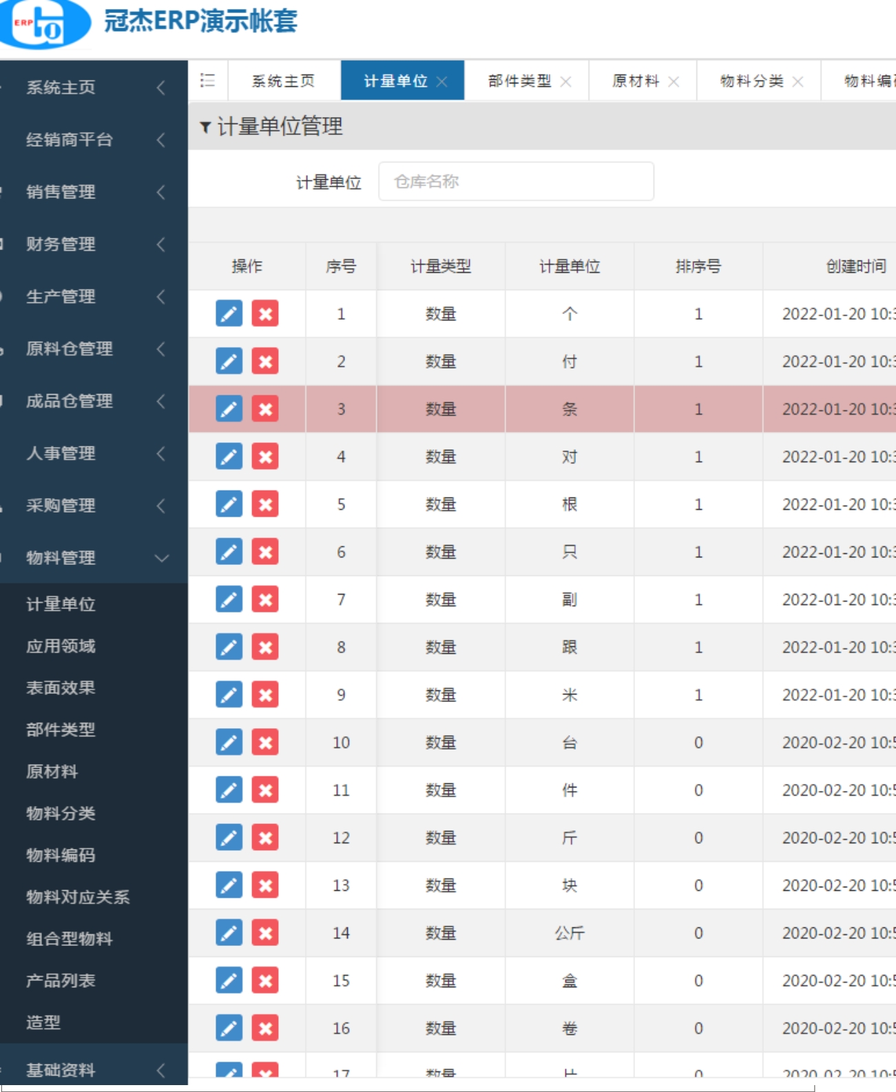Viewport: 896px width, 1092px height.
Task: Open 产品列表 in the sidebar
Action: click(61, 980)
